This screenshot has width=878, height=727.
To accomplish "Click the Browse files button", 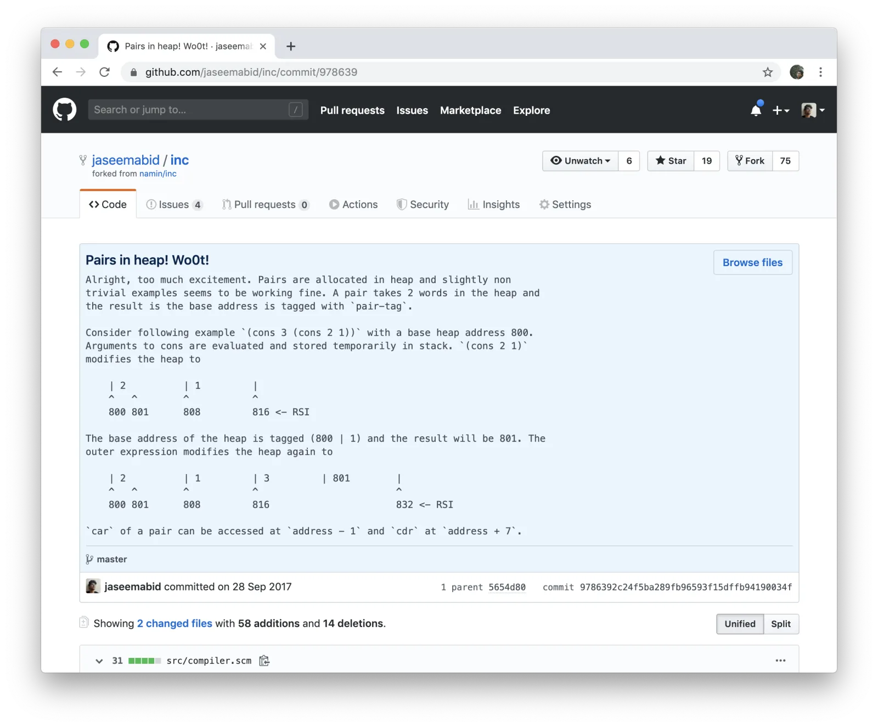I will click(x=752, y=263).
